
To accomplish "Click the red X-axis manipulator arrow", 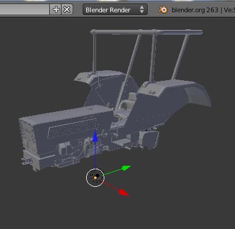I will pyautogui.click(x=124, y=192).
